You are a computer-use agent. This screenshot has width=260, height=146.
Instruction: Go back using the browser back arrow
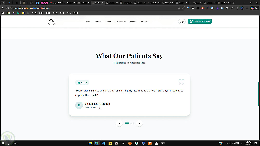point(3,8)
